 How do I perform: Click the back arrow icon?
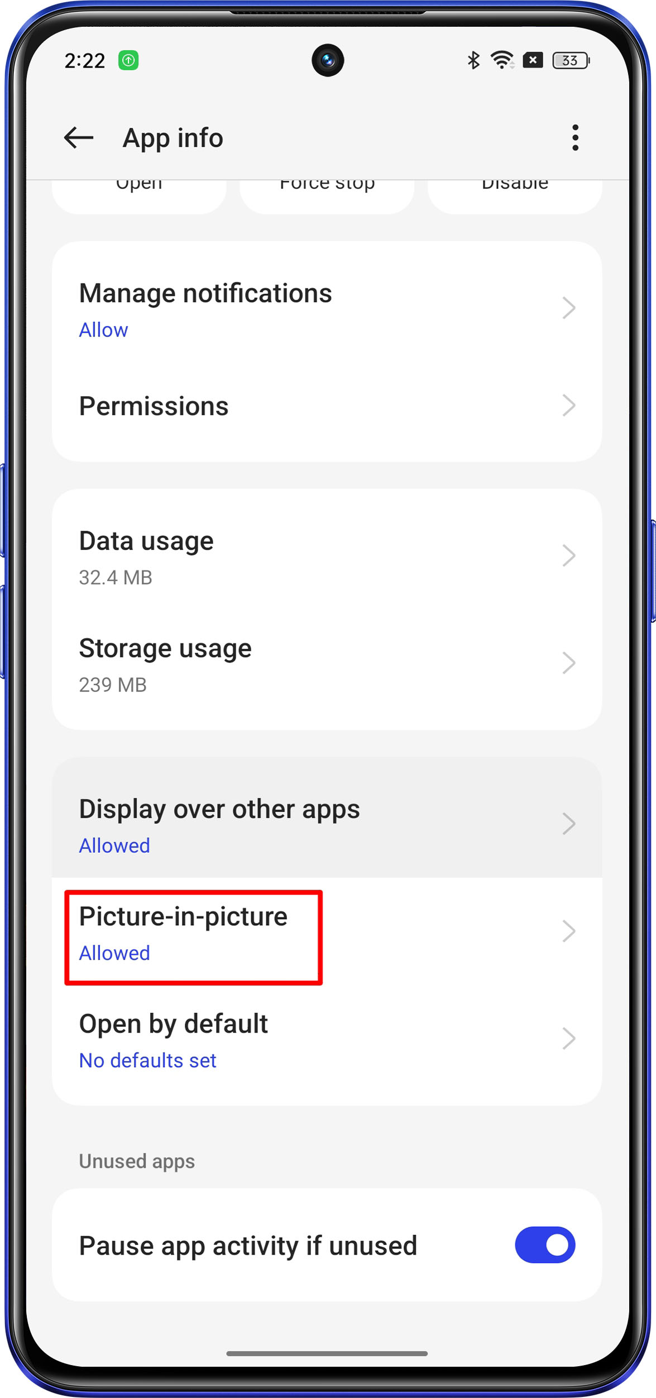click(79, 137)
